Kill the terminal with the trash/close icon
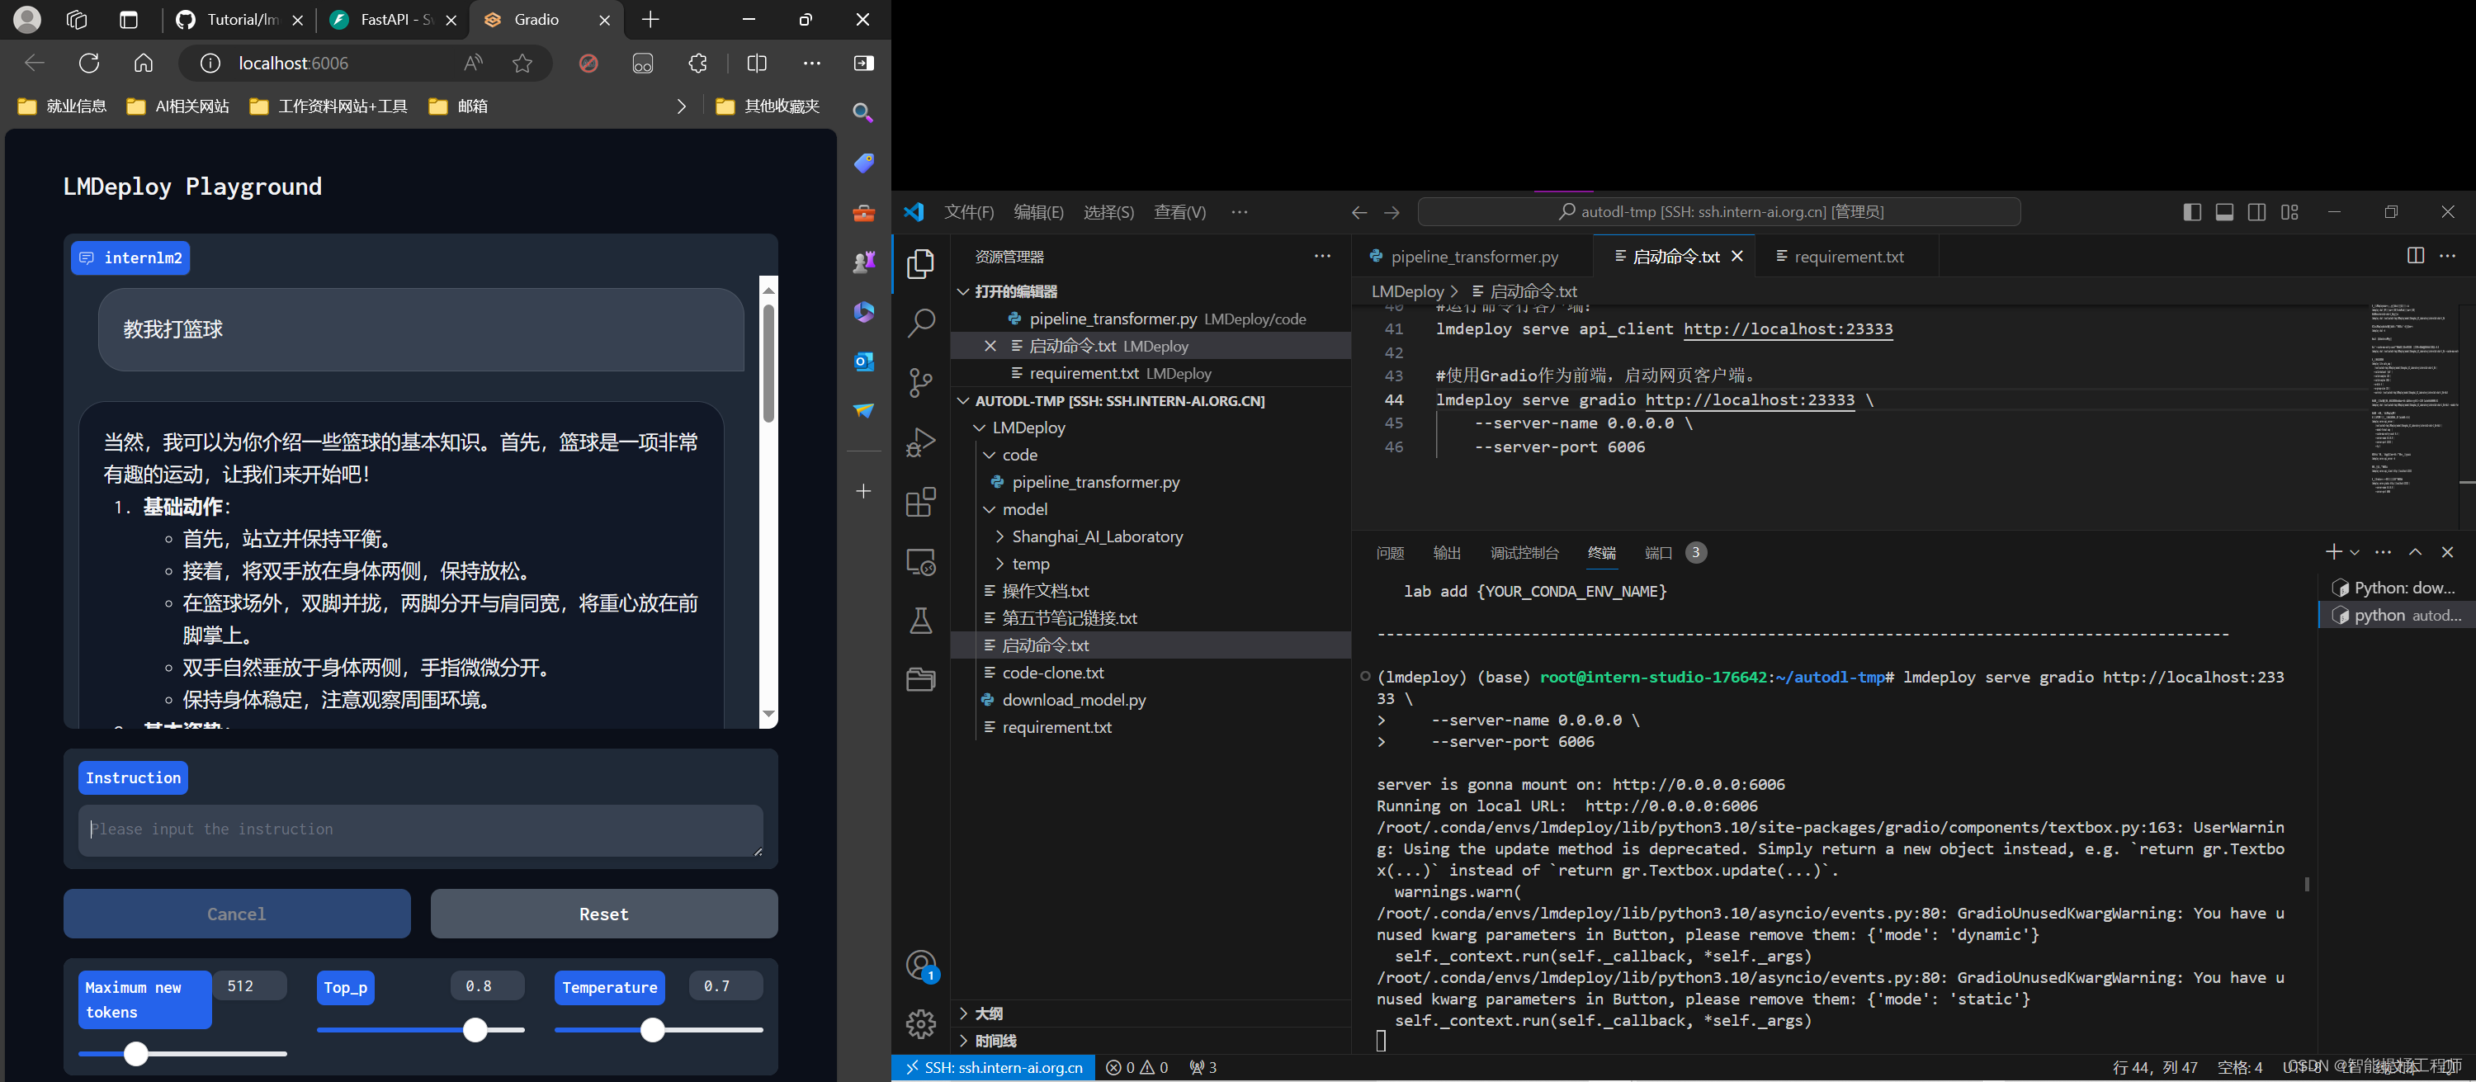The height and width of the screenshot is (1082, 2476). coord(2447,552)
